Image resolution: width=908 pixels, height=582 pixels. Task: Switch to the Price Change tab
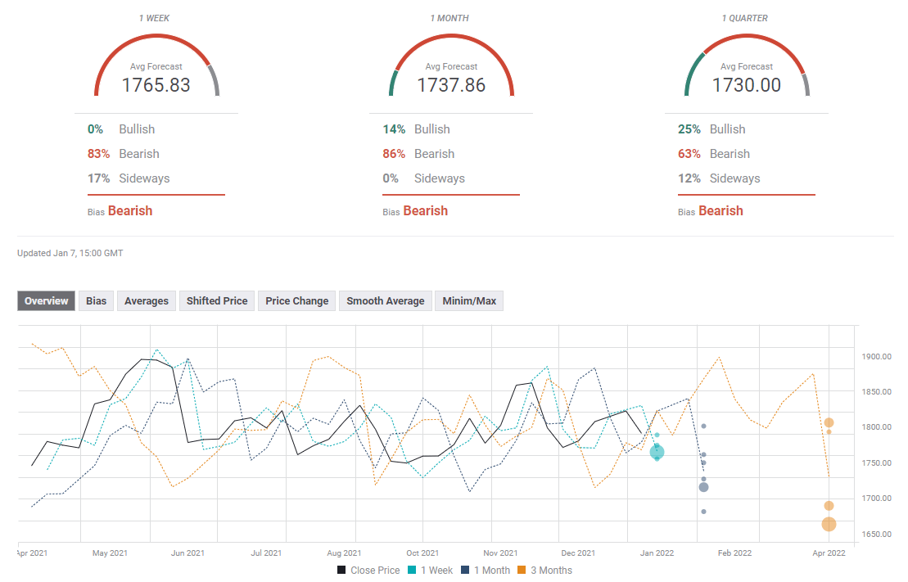click(x=296, y=301)
